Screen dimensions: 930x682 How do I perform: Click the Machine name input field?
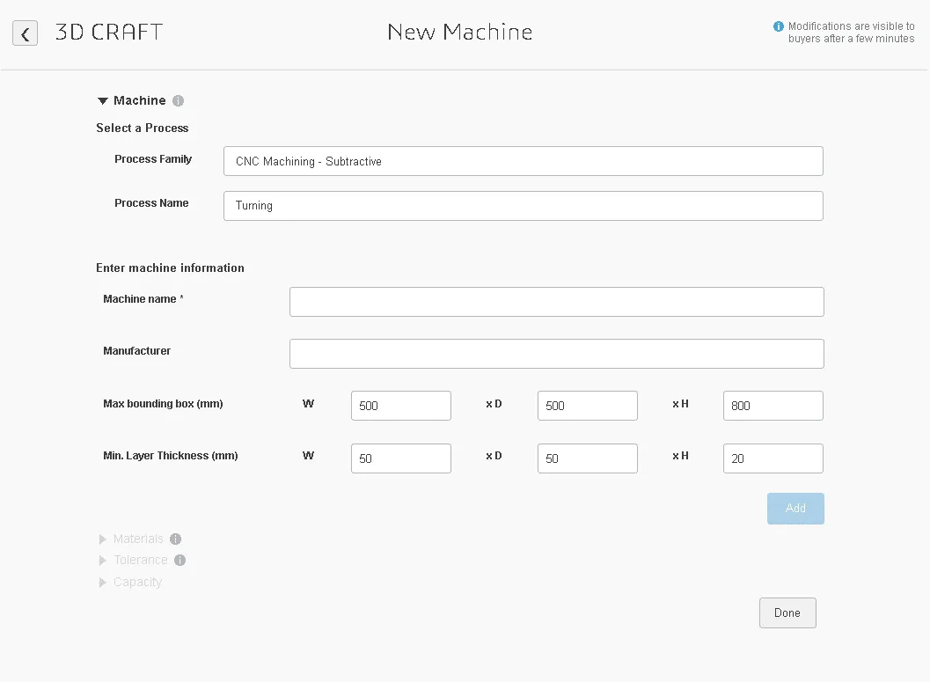[556, 301]
